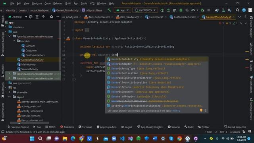This screenshot has width=254, height=143.
Task: Select GenericMainActivty completion suggestion
Action: coord(157,59)
